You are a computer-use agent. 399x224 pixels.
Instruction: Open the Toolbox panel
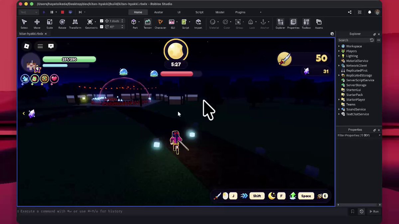coord(306,24)
